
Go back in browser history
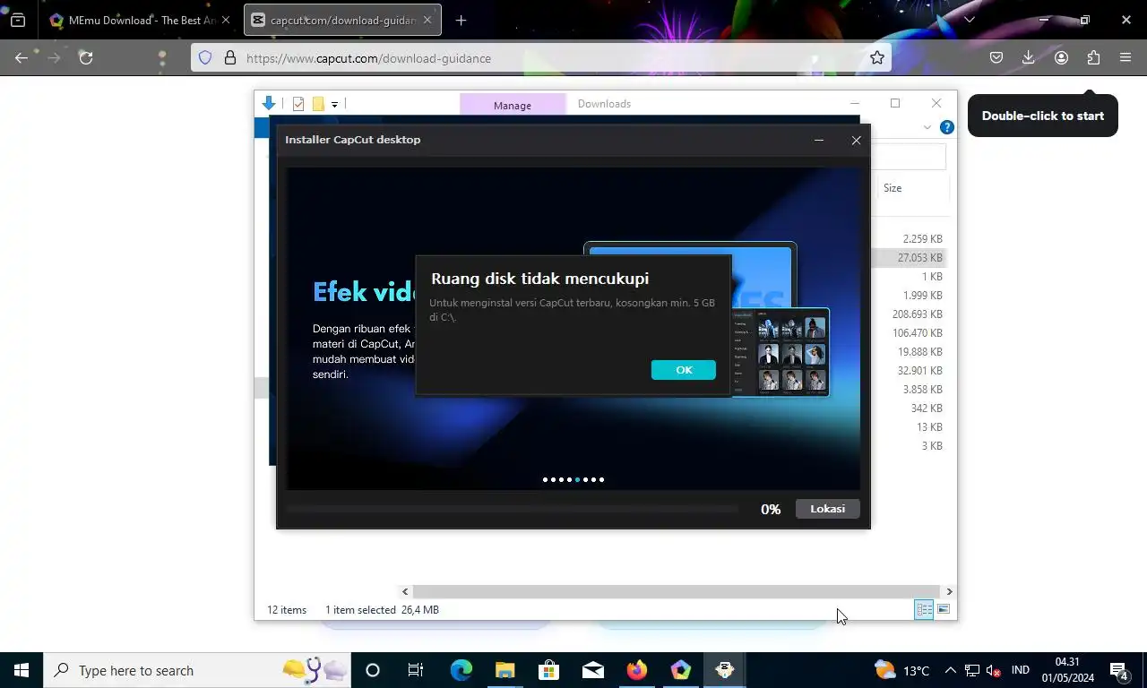(x=22, y=57)
